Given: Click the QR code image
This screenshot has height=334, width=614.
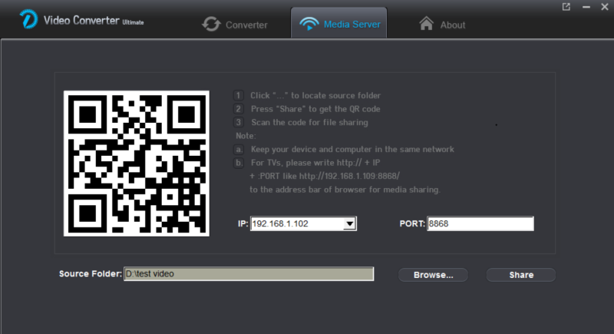Looking at the screenshot, I should click(137, 164).
